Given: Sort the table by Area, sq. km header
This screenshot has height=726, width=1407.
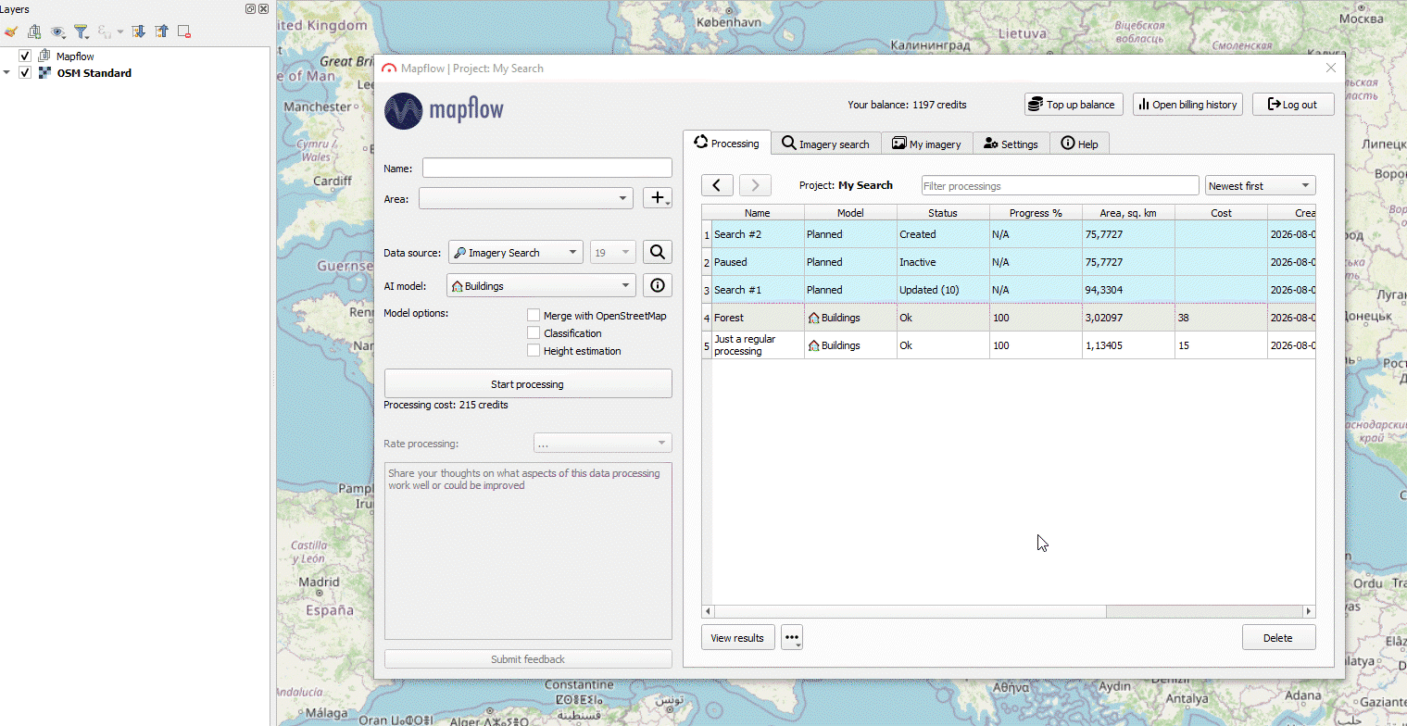Looking at the screenshot, I should tap(1128, 213).
